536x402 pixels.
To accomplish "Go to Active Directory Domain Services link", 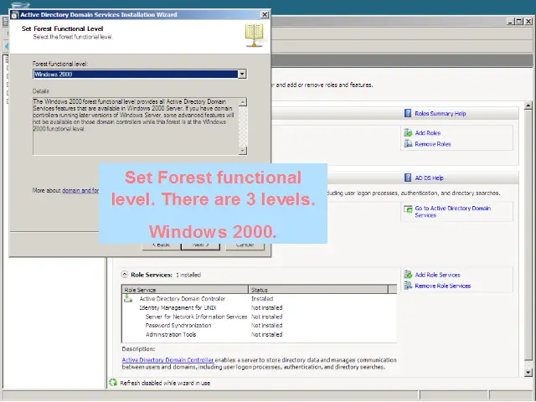I will point(452,212).
